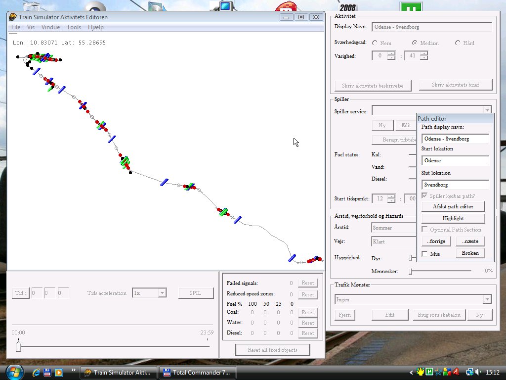Show more Quick Launch items chevron
The width and height of the screenshot is (506, 380).
[x=73, y=370]
